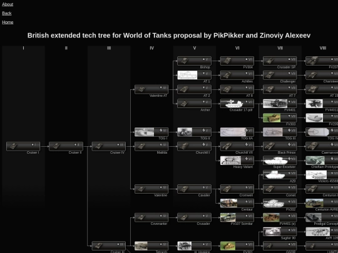338x253 pixels.
Task: Click the Tier VII column header
Action: tap(280, 48)
